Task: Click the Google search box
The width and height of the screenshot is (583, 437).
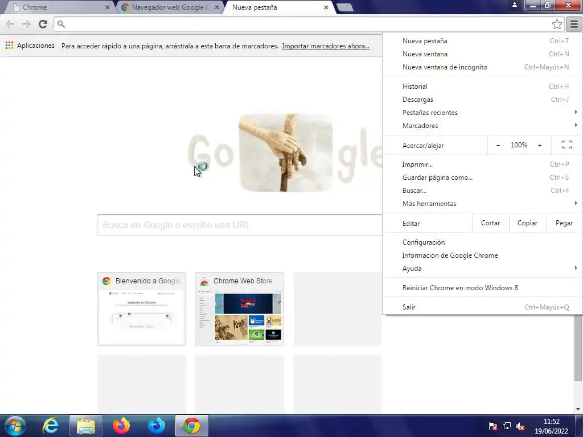Action: click(x=240, y=225)
